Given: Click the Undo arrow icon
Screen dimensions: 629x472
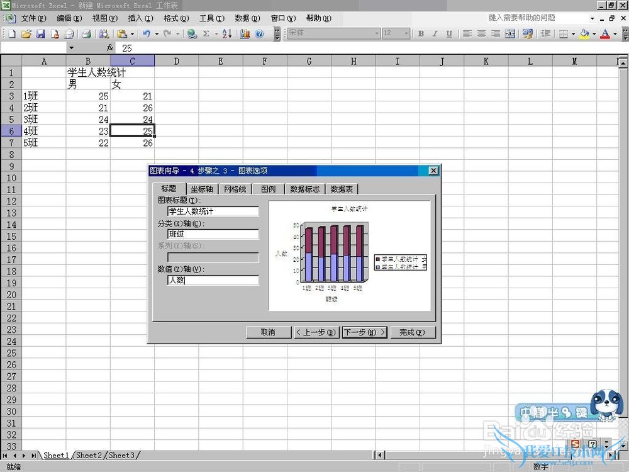Looking at the screenshot, I should tap(147, 34).
